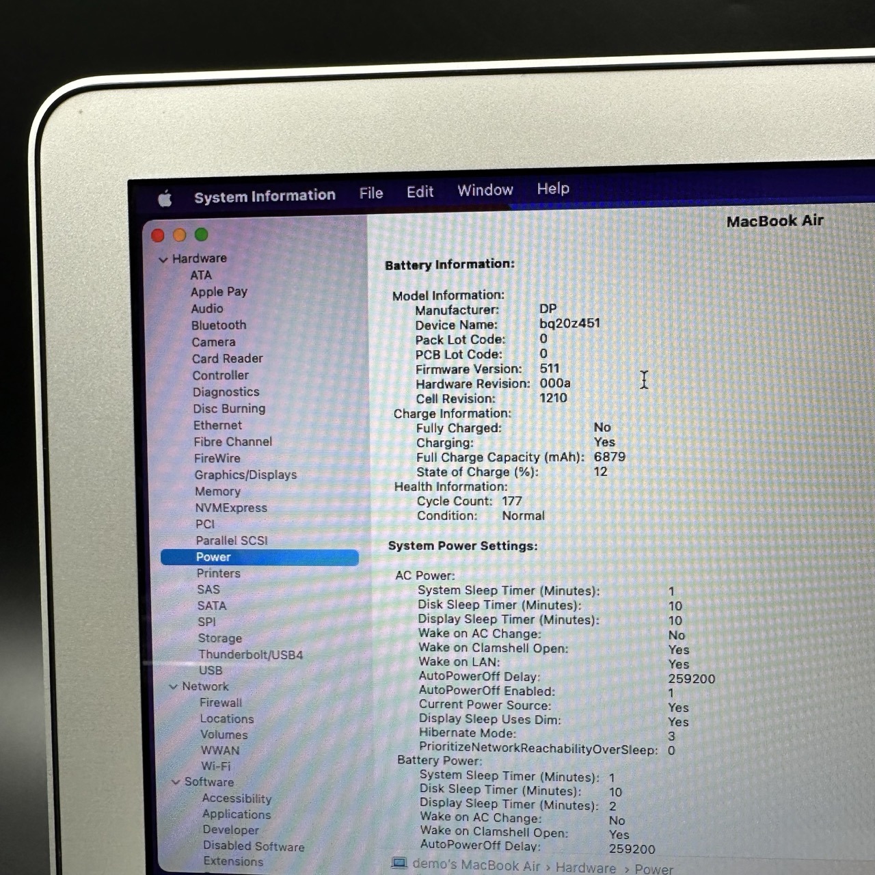Click Hardware in the path bar
The image size is (875, 875).
tap(586, 867)
